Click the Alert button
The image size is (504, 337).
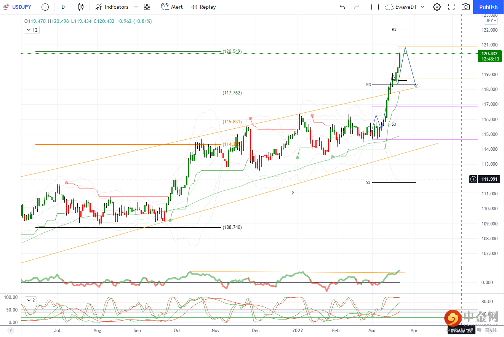point(172,7)
